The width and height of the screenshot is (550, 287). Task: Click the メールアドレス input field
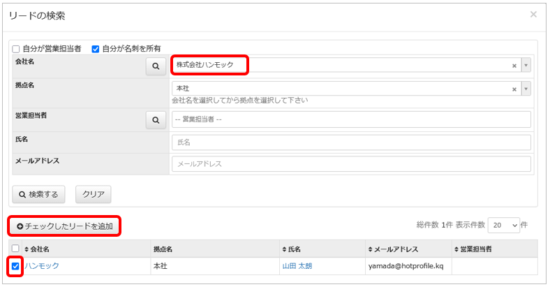[x=350, y=163]
